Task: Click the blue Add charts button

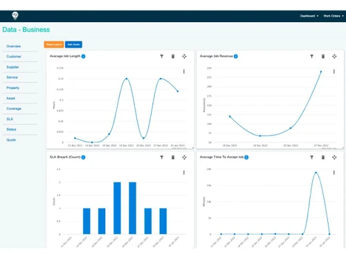Action: point(73,44)
